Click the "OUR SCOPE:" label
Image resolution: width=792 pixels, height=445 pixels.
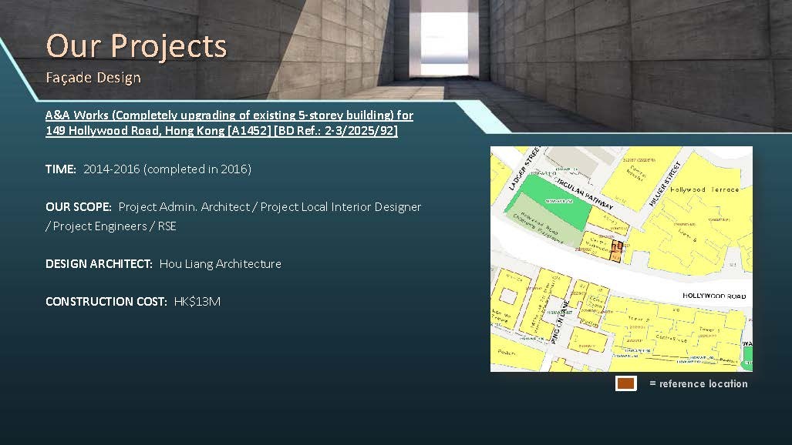coord(79,207)
